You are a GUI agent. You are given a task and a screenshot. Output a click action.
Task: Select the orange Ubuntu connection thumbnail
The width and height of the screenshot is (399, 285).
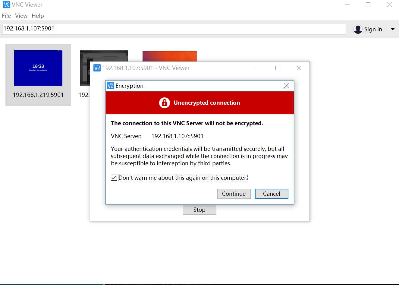click(x=169, y=56)
